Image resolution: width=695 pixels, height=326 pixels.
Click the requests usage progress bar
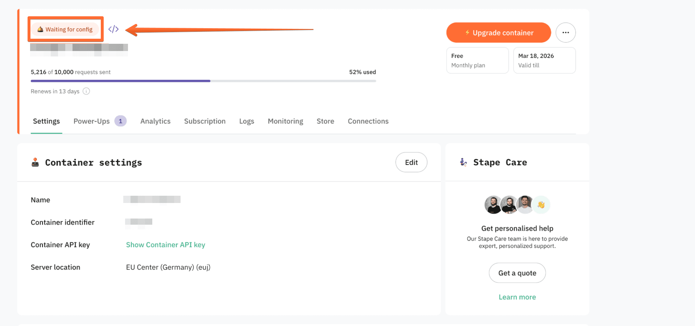pyautogui.click(x=203, y=81)
